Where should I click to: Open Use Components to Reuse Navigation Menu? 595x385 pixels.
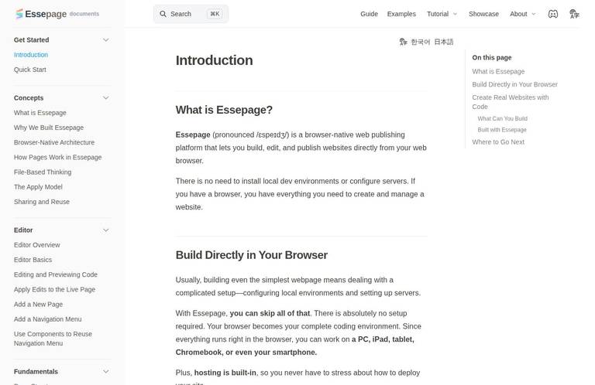[x=53, y=339]
